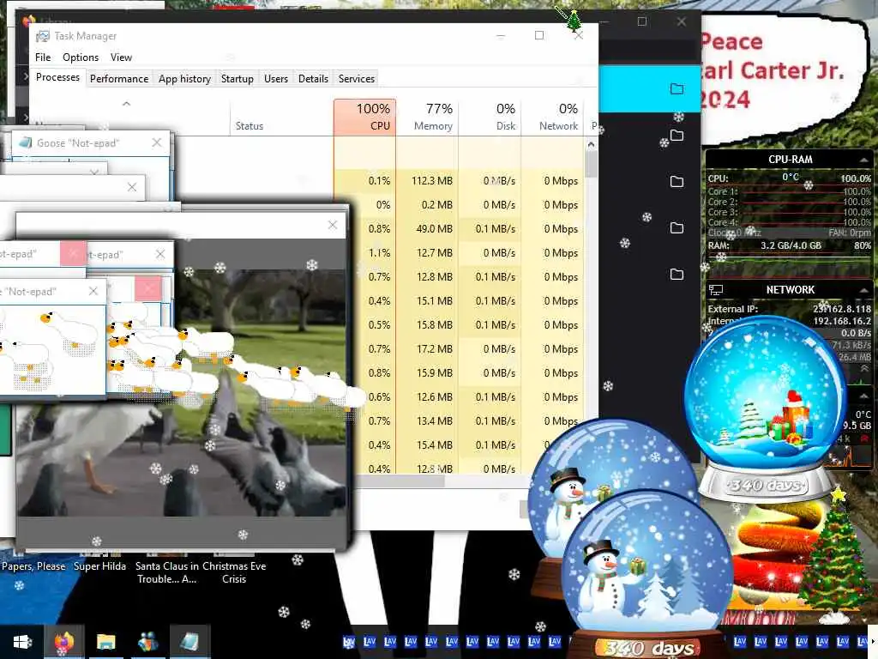The width and height of the screenshot is (878, 659).
Task: Sort processes by the Disk column header
Action: tap(490, 117)
